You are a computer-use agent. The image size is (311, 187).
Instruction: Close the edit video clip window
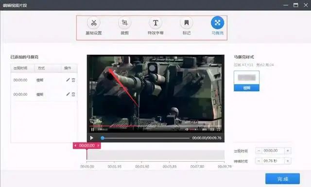click(x=306, y=5)
